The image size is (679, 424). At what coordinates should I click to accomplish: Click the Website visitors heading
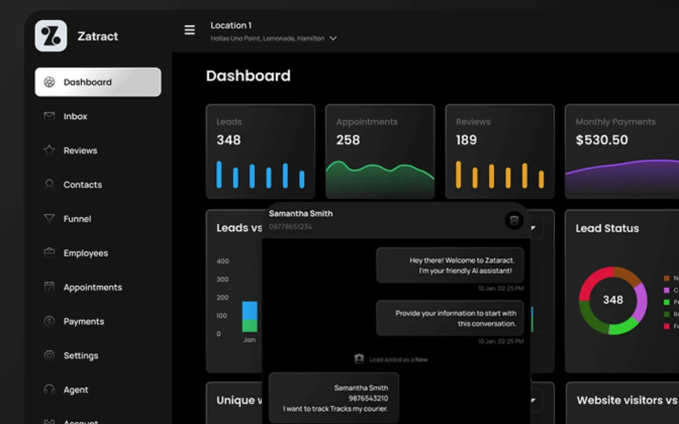point(627,400)
